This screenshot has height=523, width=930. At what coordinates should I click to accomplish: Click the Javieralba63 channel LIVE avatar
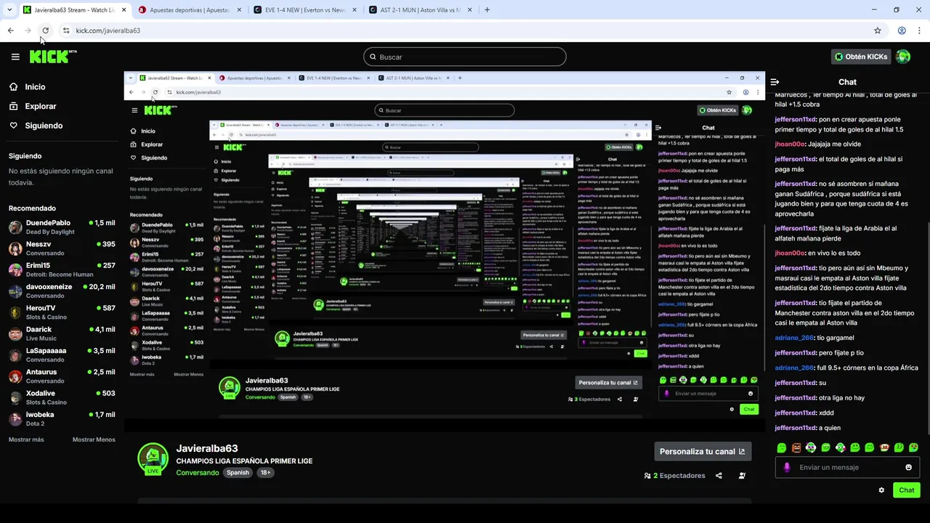tap(153, 459)
